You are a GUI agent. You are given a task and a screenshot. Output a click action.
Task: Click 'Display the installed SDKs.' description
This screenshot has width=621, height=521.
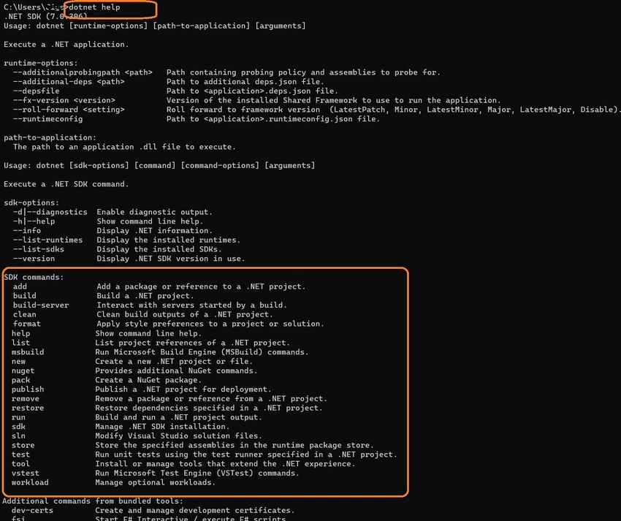click(159, 249)
